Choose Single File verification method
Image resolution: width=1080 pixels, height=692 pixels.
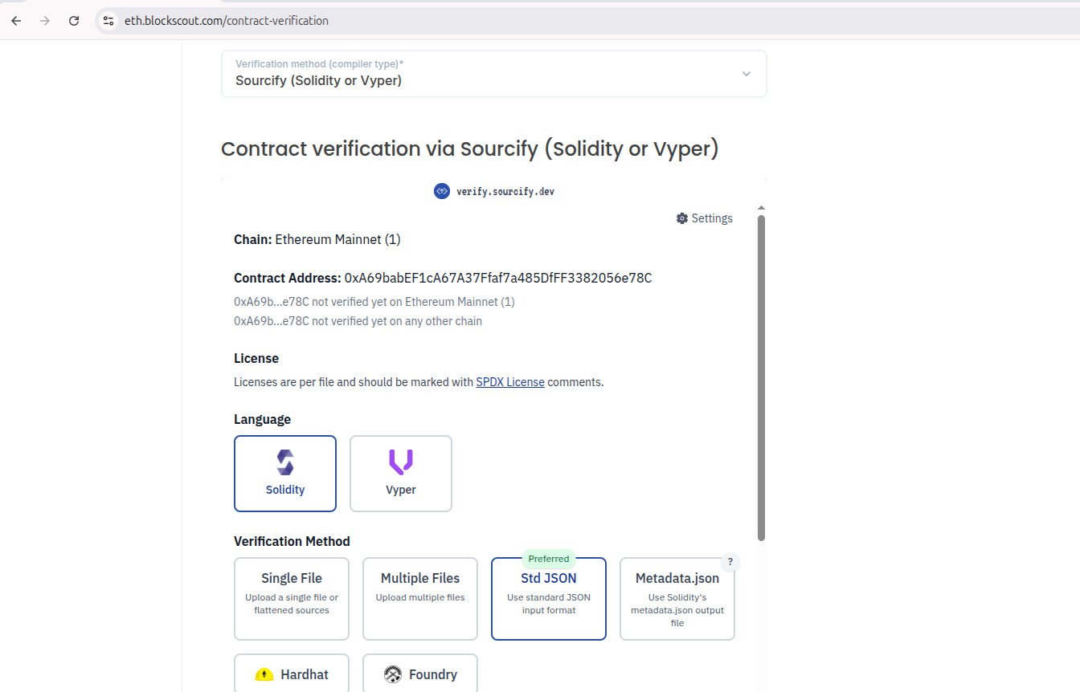[292, 599]
